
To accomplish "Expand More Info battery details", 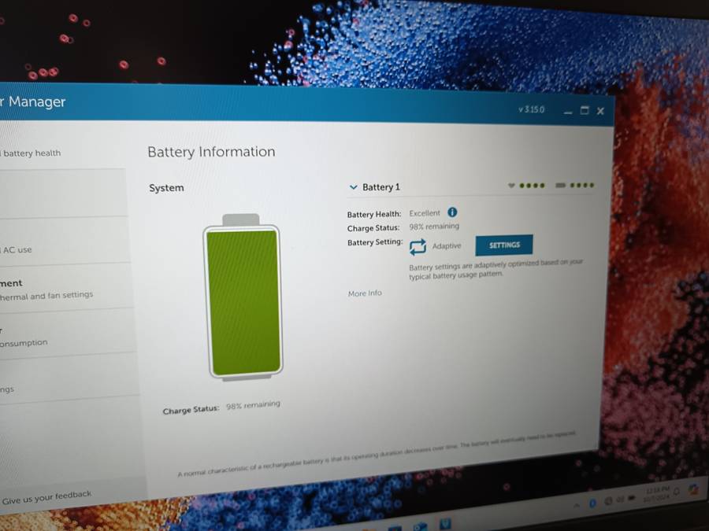I will (x=365, y=293).
